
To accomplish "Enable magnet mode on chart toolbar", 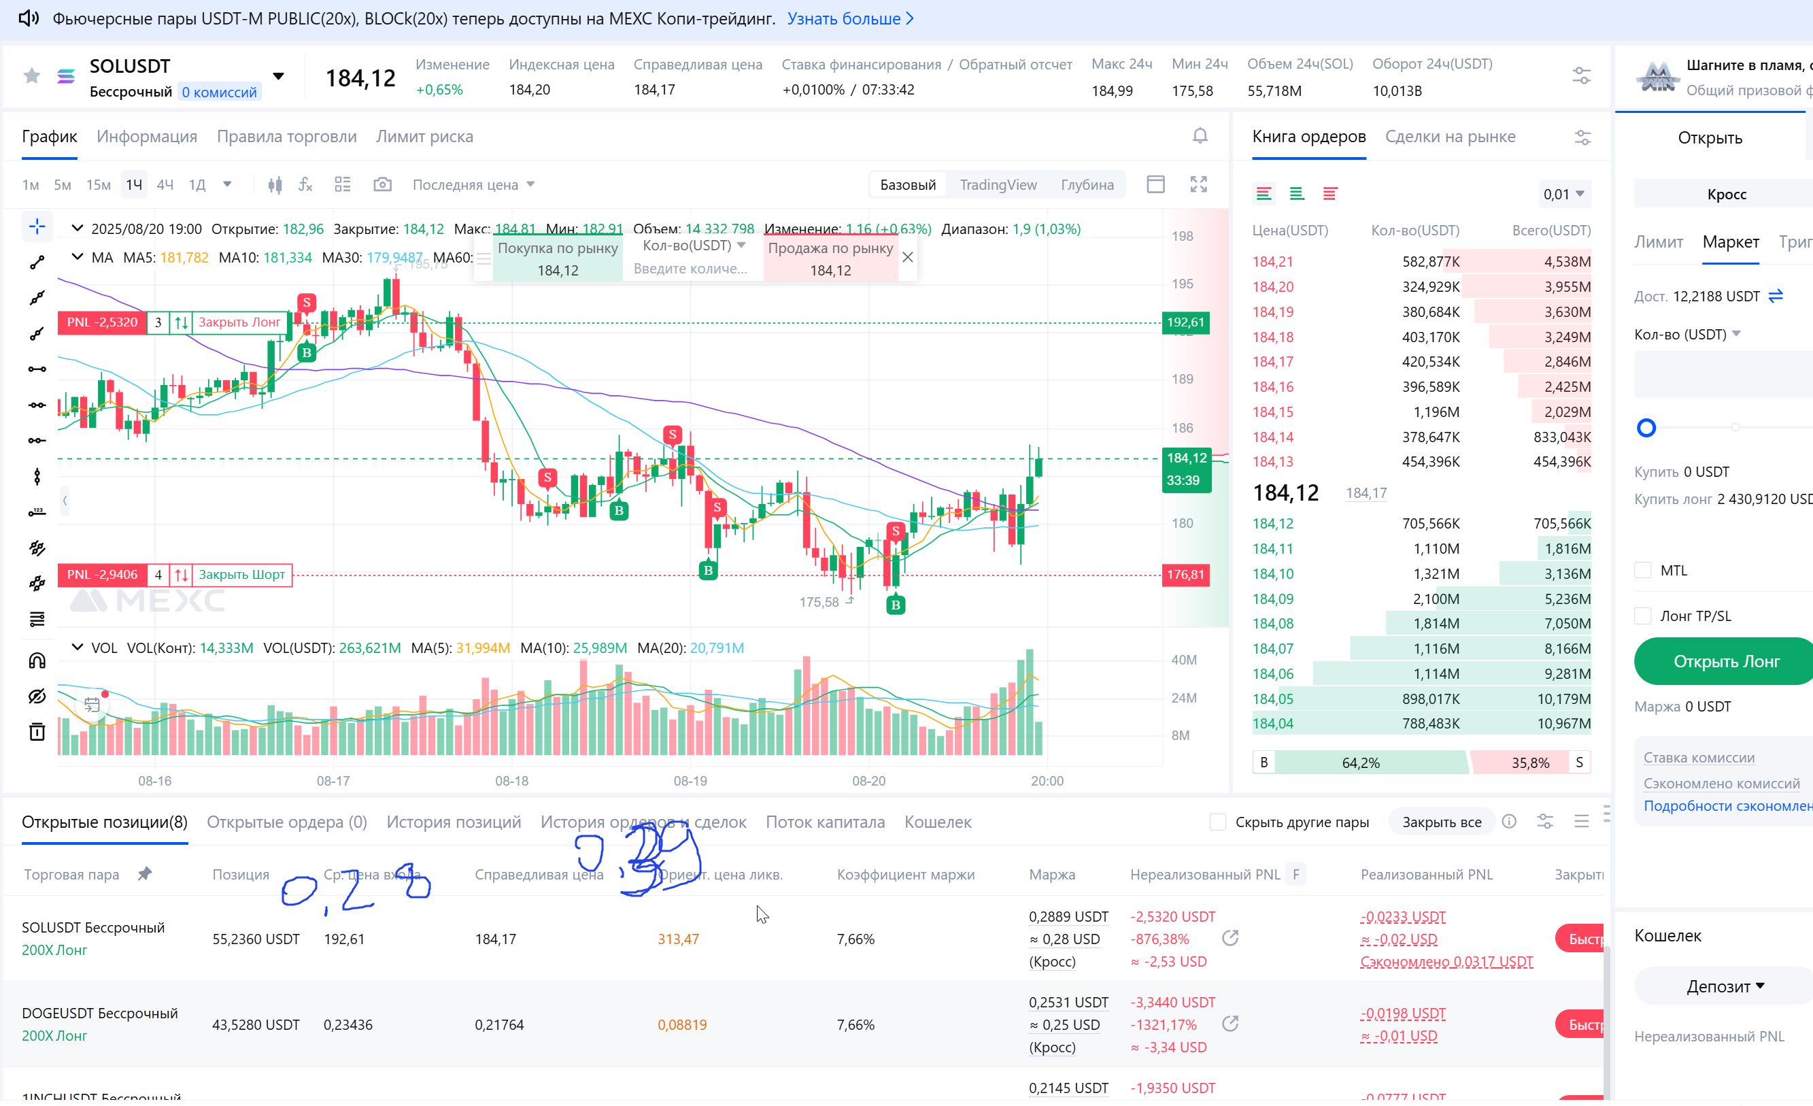I will [x=37, y=660].
